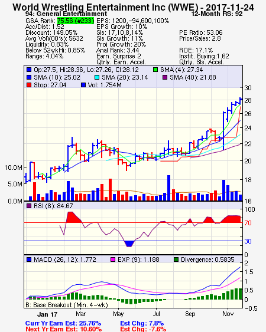Image resolution: width=266 pixels, height=332 pixels.
Task: Click the 'Sls Growth: 11%' text
Action: (x=120, y=38)
